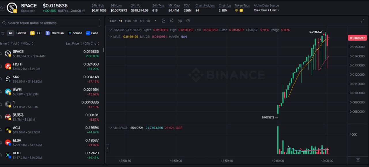Select the BSC filter tab
This screenshot has height=167, width=369.
point(36,33)
